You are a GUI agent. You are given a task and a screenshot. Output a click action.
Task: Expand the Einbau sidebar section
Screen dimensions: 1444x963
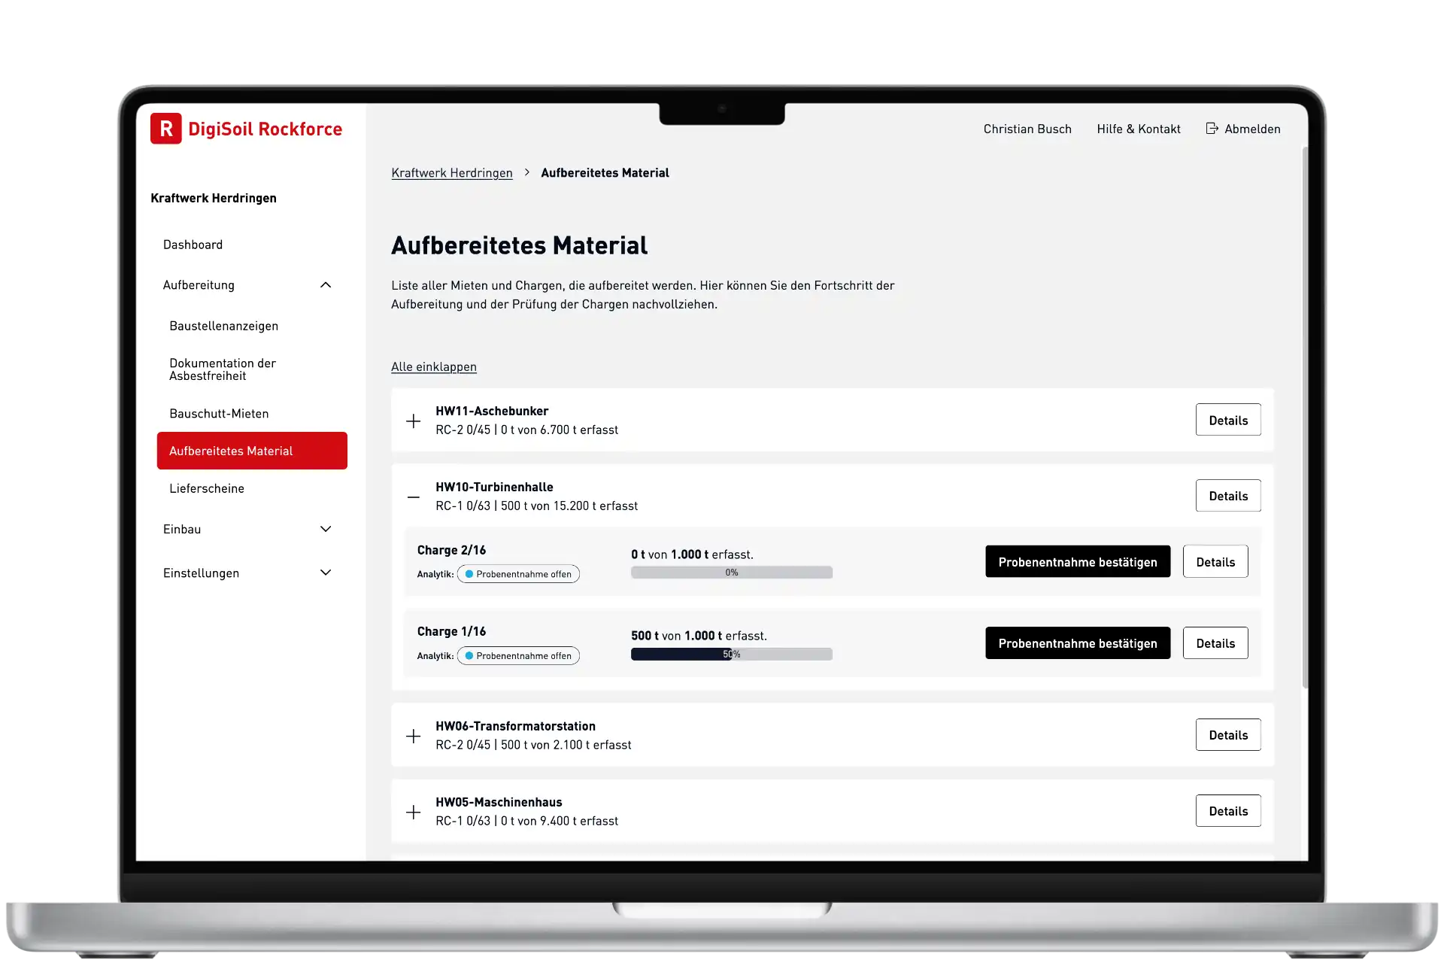326,529
